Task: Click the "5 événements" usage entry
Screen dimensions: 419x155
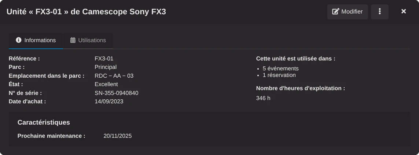Action: [x=280, y=69]
